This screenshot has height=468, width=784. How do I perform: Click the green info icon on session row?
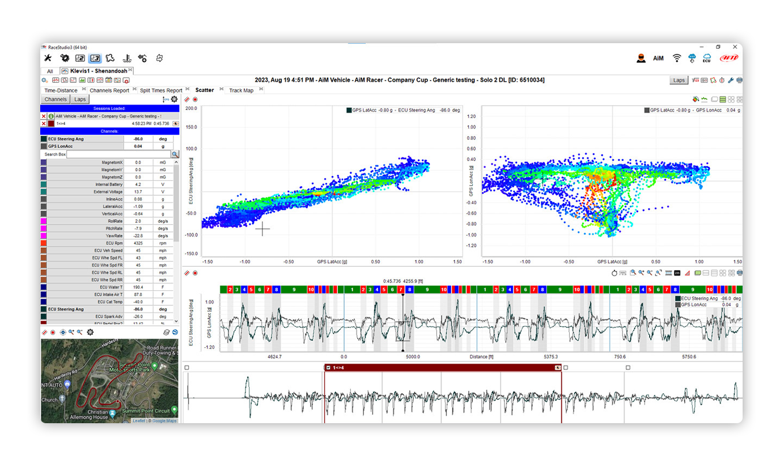tap(50, 116)
